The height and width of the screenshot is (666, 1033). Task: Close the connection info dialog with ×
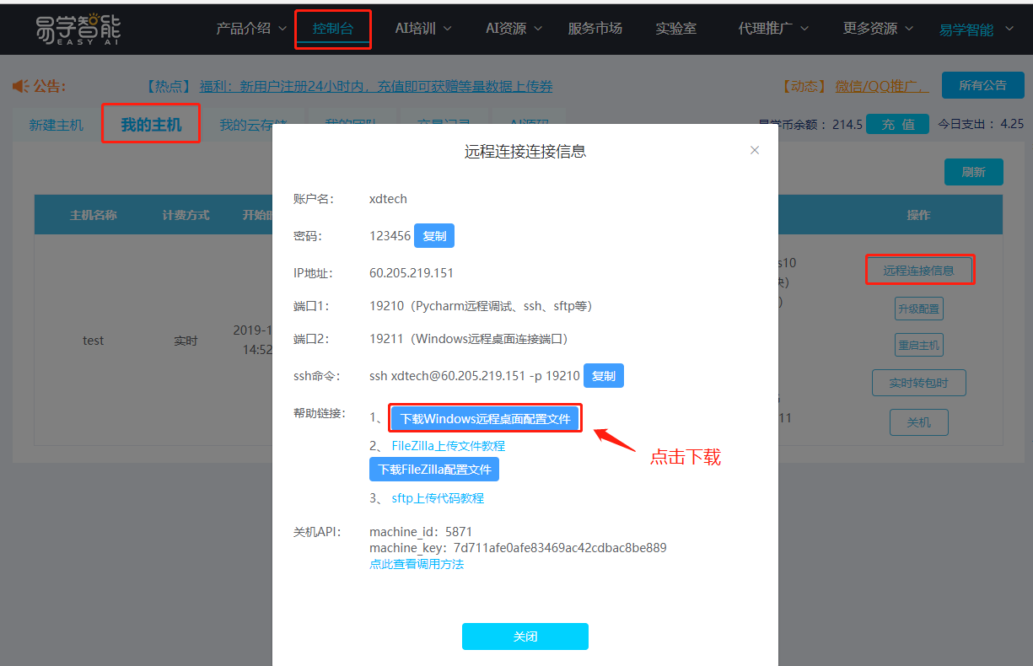754,150
